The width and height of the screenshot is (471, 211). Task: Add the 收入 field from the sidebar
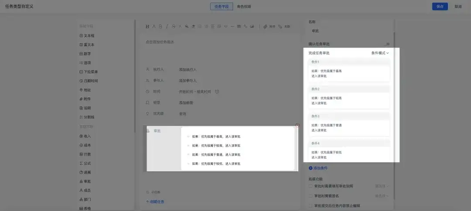coord(85,136)
